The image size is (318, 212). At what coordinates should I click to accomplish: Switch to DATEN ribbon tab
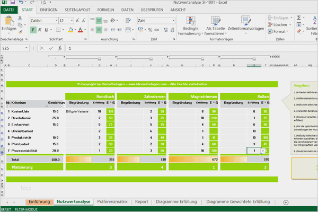[x=127, y=10]
